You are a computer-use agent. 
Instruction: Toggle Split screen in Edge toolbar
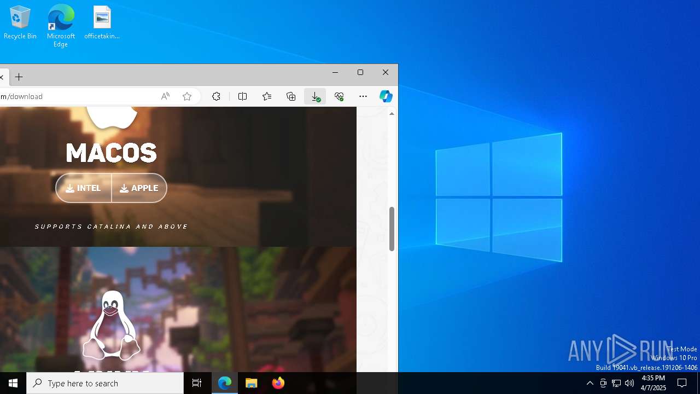(x=243, y=96)
